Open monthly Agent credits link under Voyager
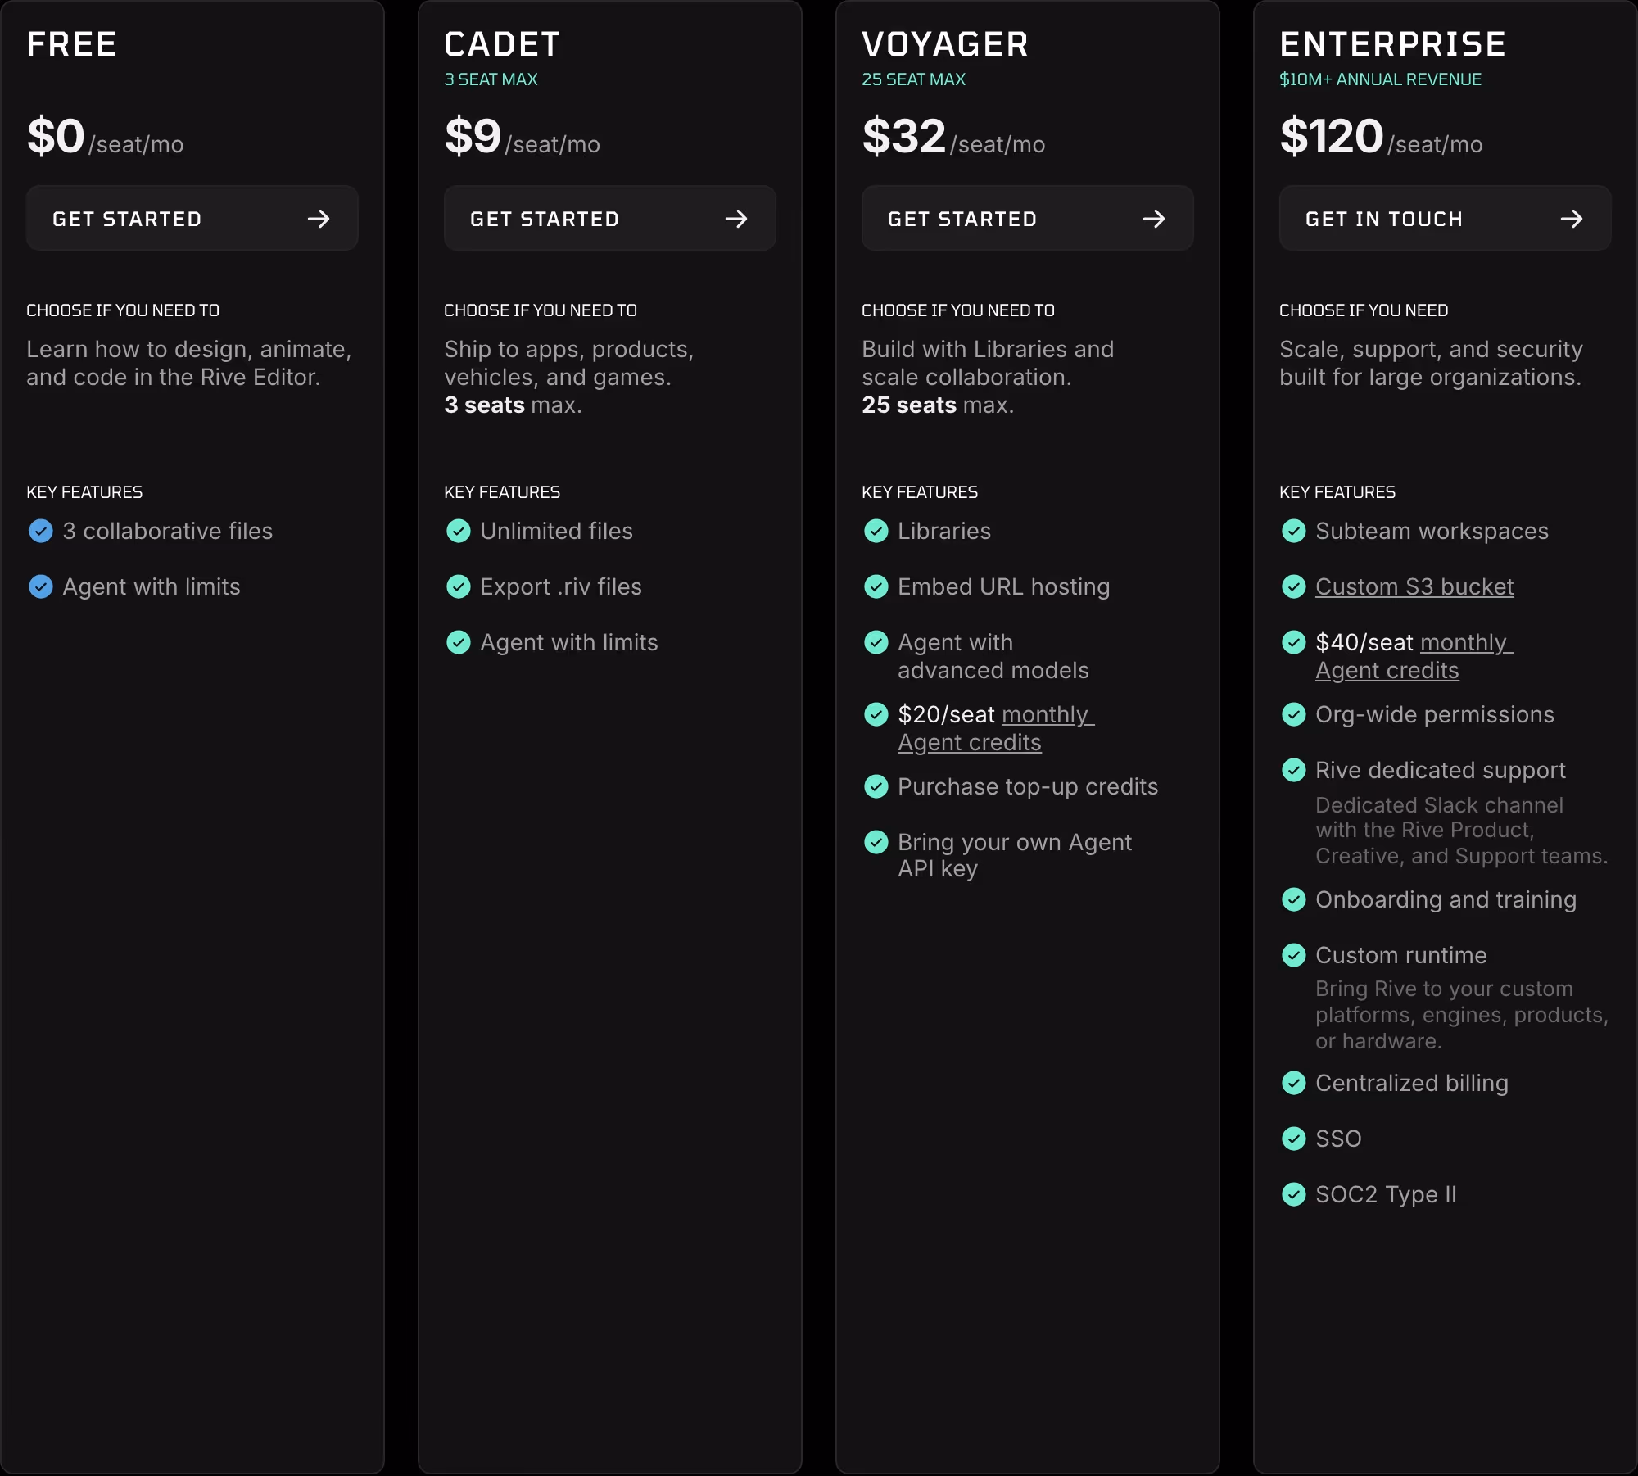The height and width of the screenshot is (1476, 1638). pyautogui.click(x=996, y=728)
